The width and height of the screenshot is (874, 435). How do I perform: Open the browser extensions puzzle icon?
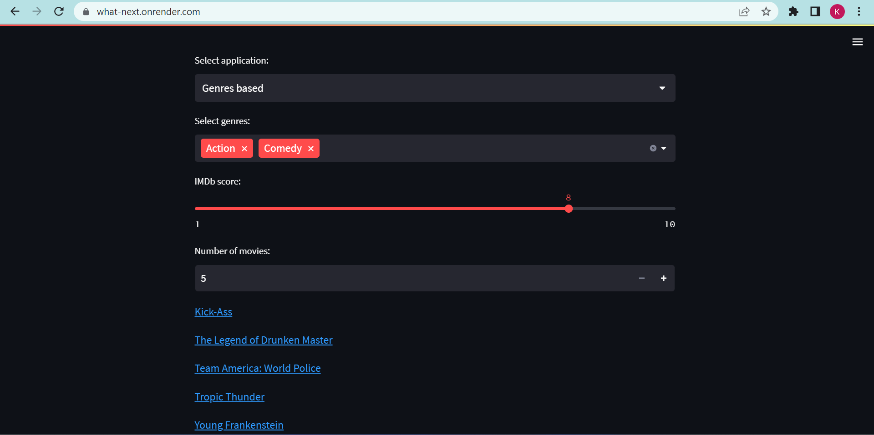click(793, 12)
